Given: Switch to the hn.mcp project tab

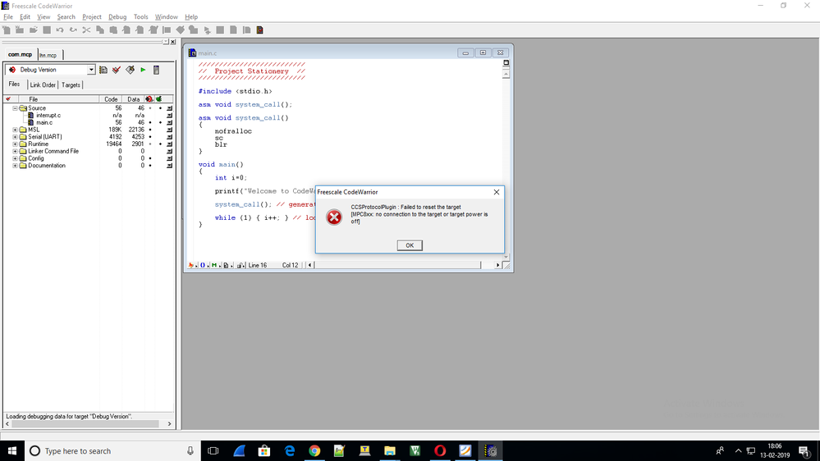Looking at the screenshot, I should (x=48, y=55).
